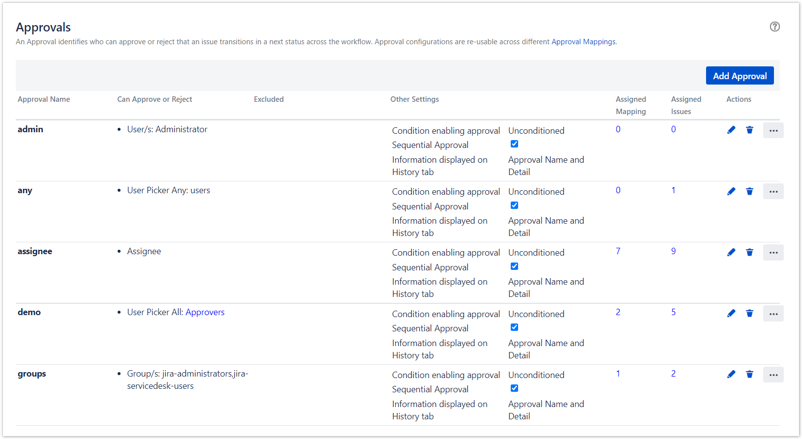The height and width of the screenshot is (439, 802).
Task: Uncheck Sequential Approval for assignee approval
Action: point(514,266)
